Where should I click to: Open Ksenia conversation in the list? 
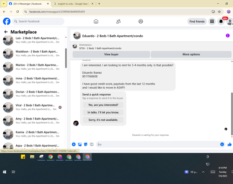(33, 134)
